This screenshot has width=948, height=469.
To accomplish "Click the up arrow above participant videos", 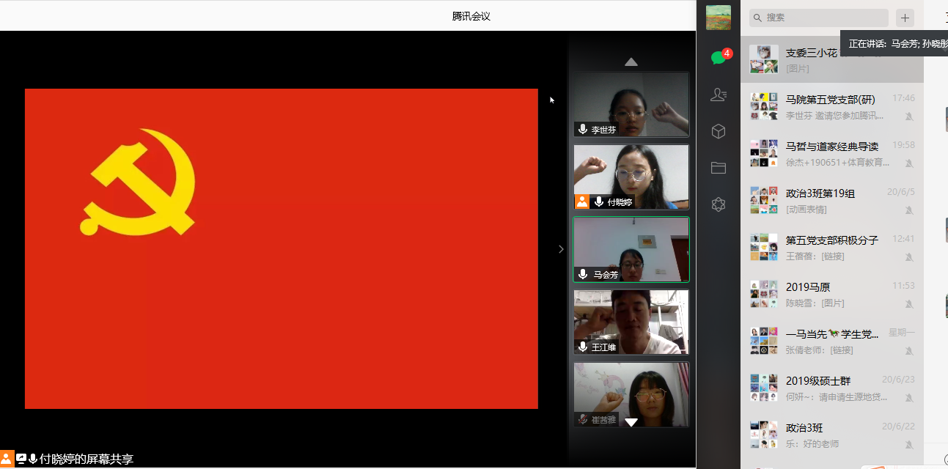I will [631, 62].
